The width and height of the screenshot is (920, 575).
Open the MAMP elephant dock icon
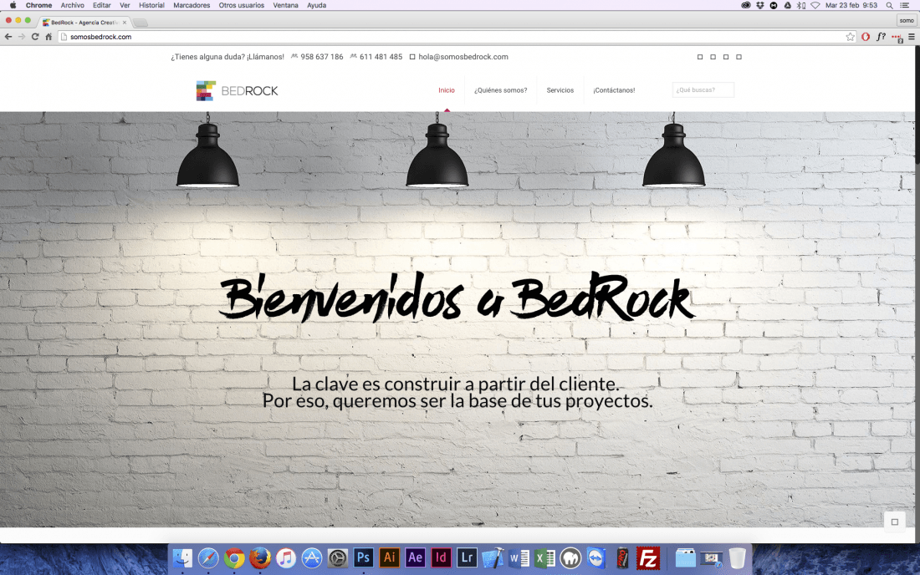pyautogui.click(x=570, y=558)
